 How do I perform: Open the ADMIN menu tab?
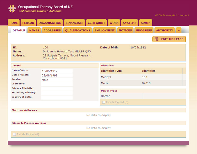coord(146,23)
